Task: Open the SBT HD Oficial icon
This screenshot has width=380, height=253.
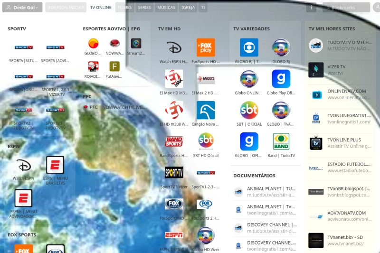Action: 206,141
